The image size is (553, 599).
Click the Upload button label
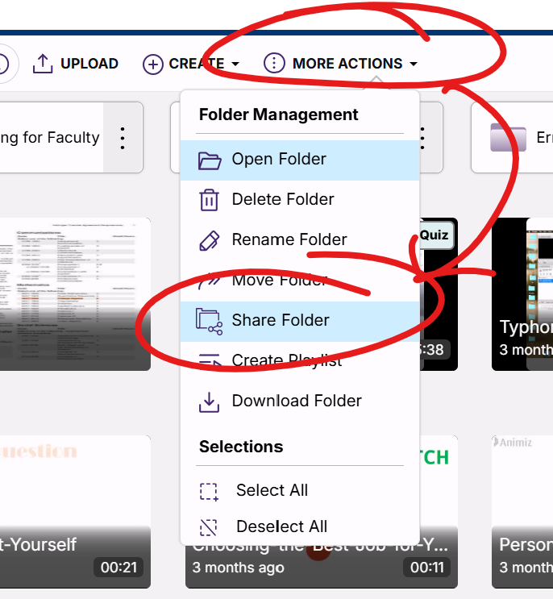coord(89,64)
